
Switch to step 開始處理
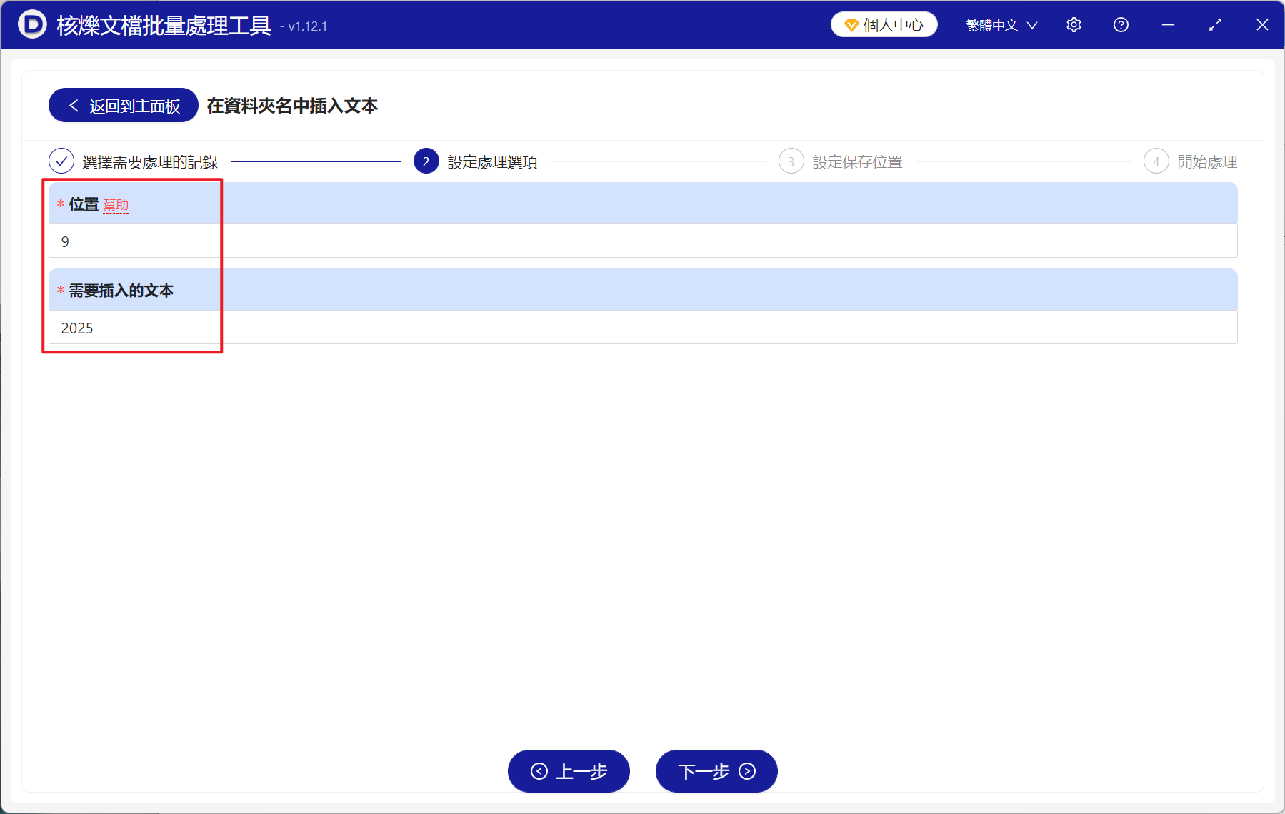[x=1207, y=161]
